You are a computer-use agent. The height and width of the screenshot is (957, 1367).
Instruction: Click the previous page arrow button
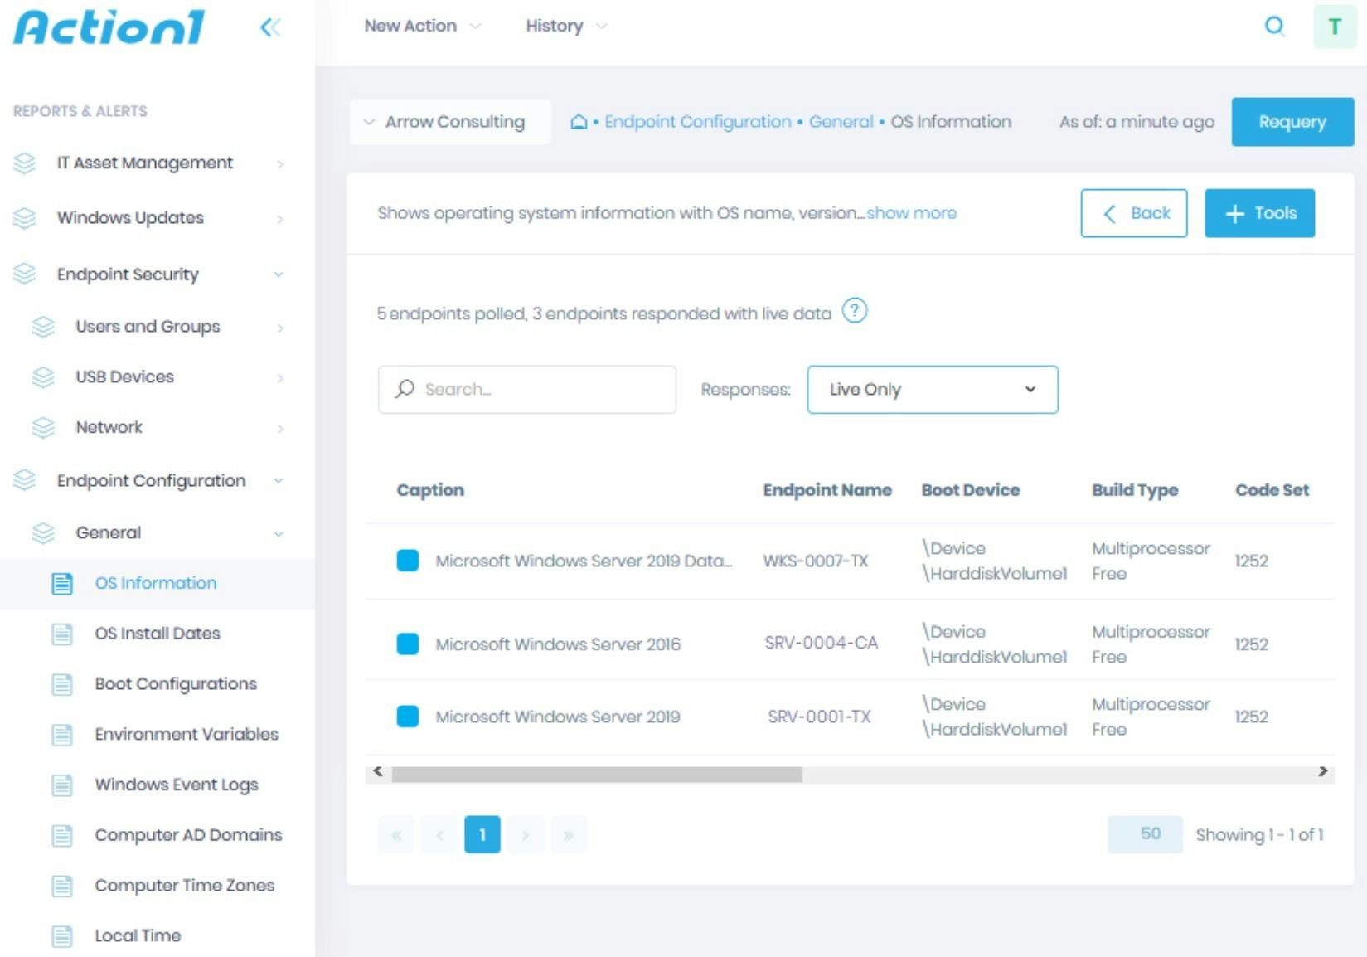439,835
